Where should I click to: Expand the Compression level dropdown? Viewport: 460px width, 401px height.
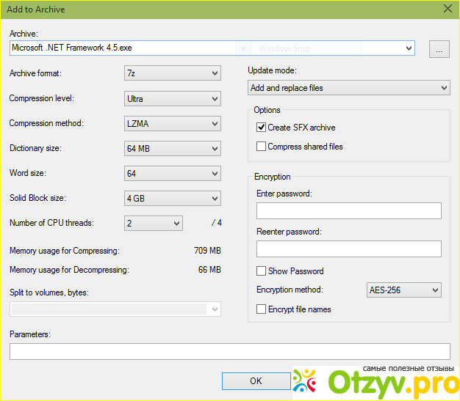[173, 98]
